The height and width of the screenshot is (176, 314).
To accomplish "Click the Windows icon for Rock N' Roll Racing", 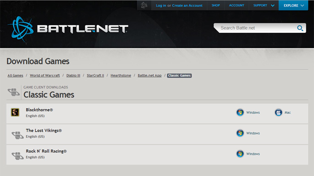I will (240, 154).
